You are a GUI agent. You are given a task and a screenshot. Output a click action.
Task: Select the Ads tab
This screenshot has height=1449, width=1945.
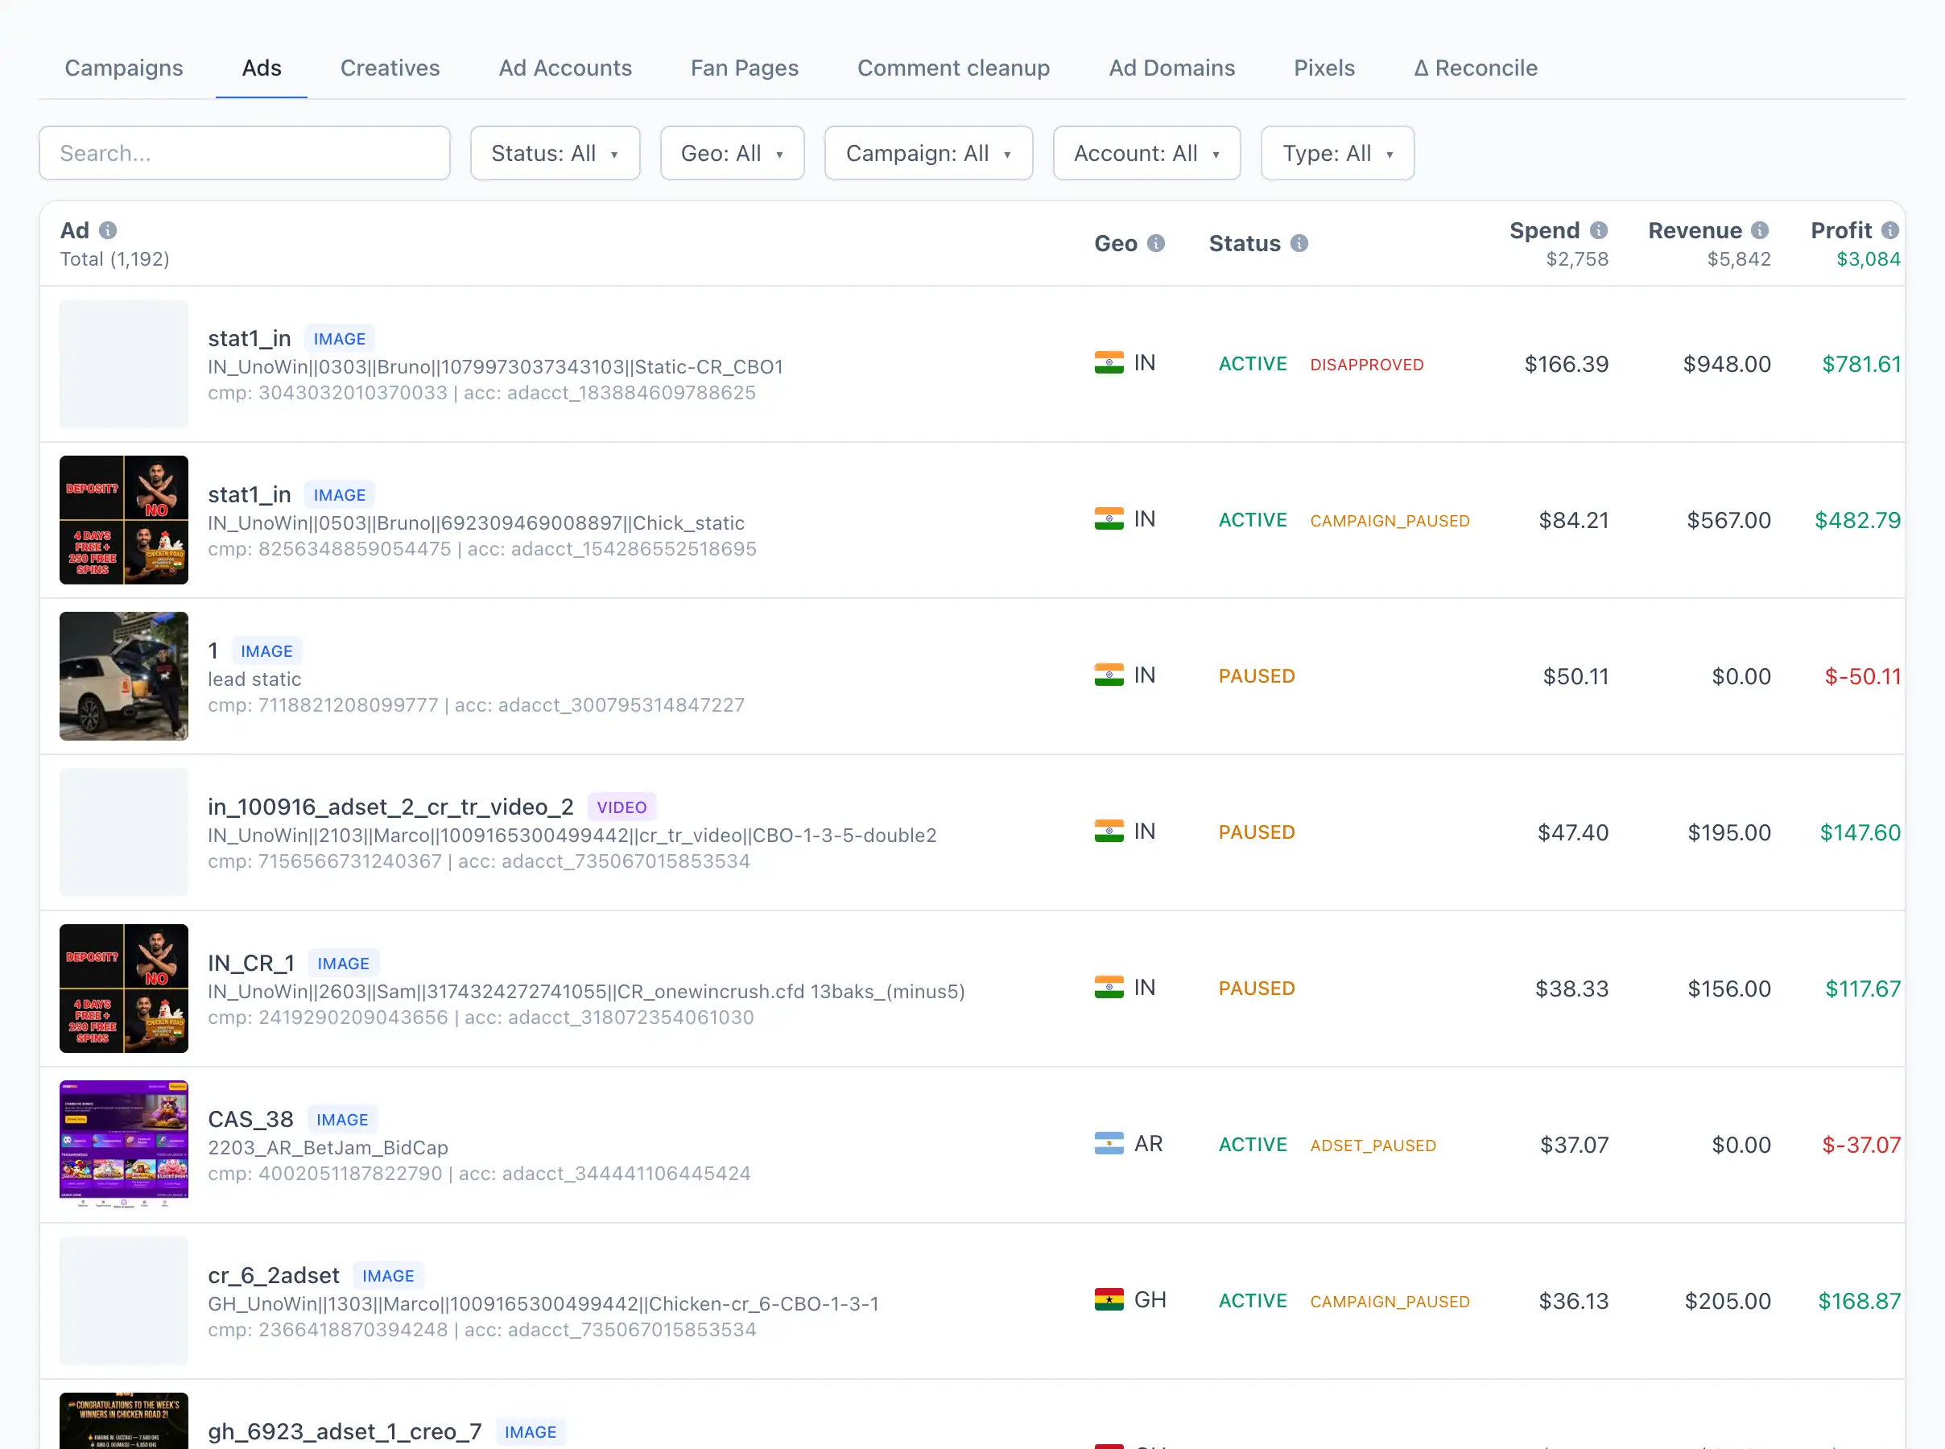point(262,68)
